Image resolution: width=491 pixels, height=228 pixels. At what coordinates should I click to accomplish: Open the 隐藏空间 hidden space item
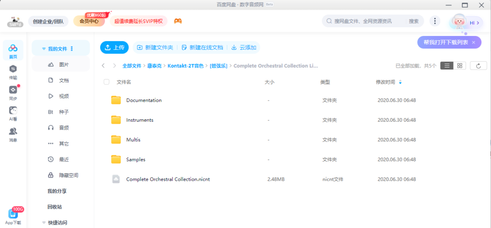point(61,175)
